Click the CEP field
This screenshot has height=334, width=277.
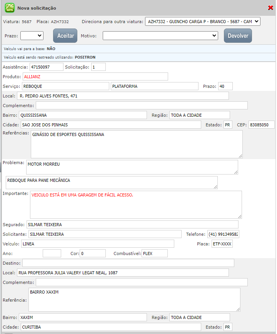[262, 125]
